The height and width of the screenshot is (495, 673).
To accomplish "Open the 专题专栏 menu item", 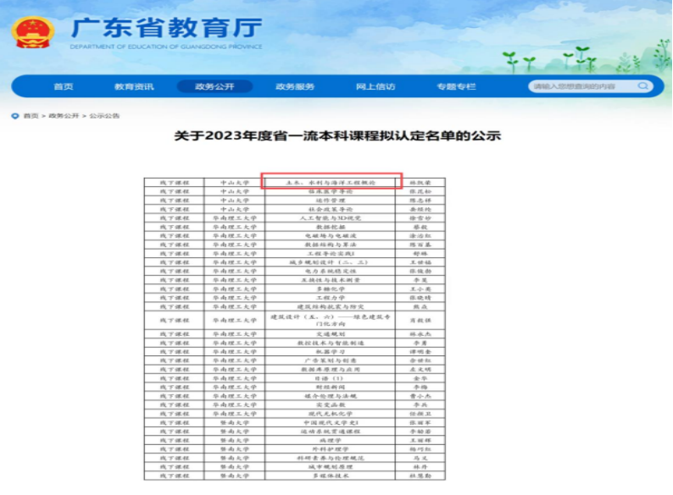I will pyautogui.click(x=456, y=86).
